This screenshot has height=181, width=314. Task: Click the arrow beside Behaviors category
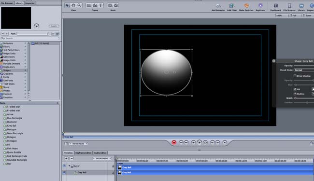[x=25, y=43]
